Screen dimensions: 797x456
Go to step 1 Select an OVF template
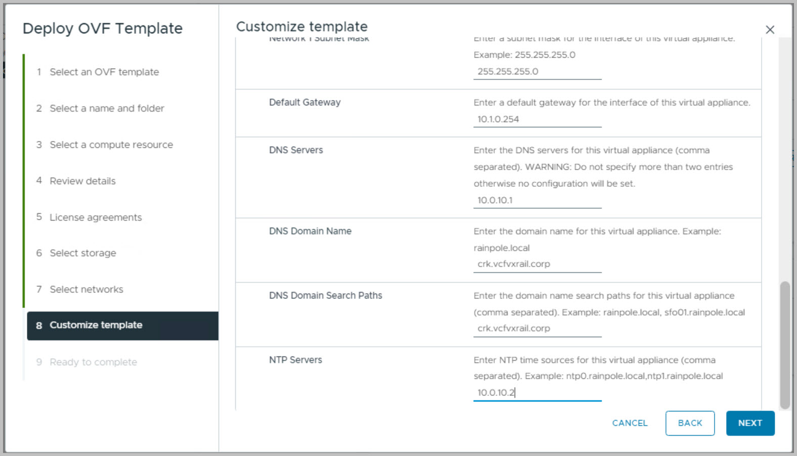104,72
